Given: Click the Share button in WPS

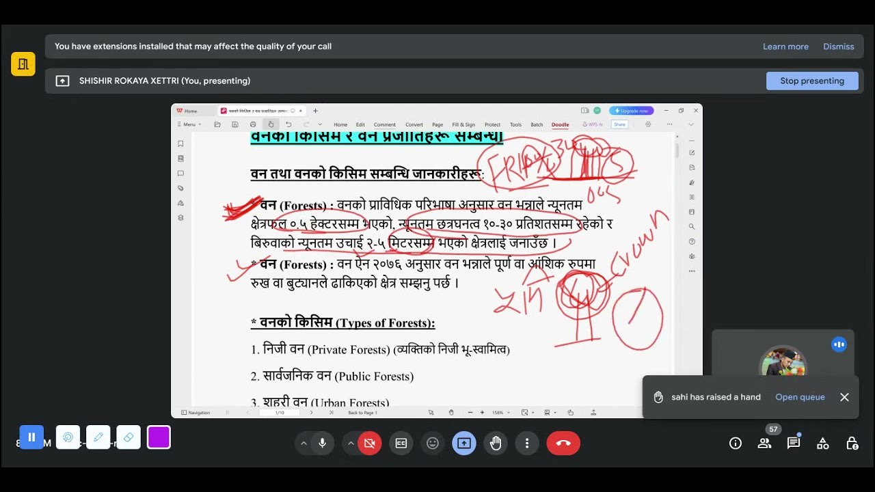Looking at the screenshot, I should point(619,124).
